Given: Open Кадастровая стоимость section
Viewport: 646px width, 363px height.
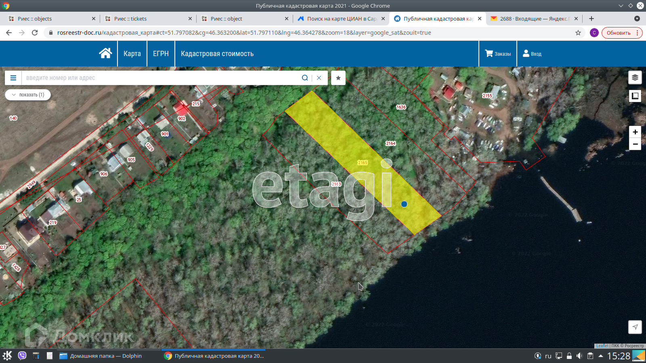Looking at the screenshot, I should click(217, 54).
